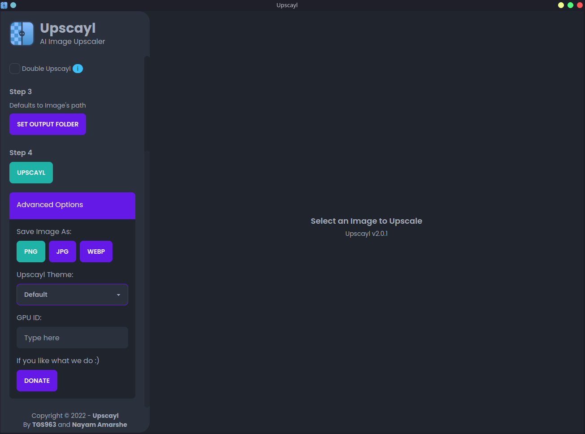Click the blue dot beside the title bar icon

click(x=13, y=5)
